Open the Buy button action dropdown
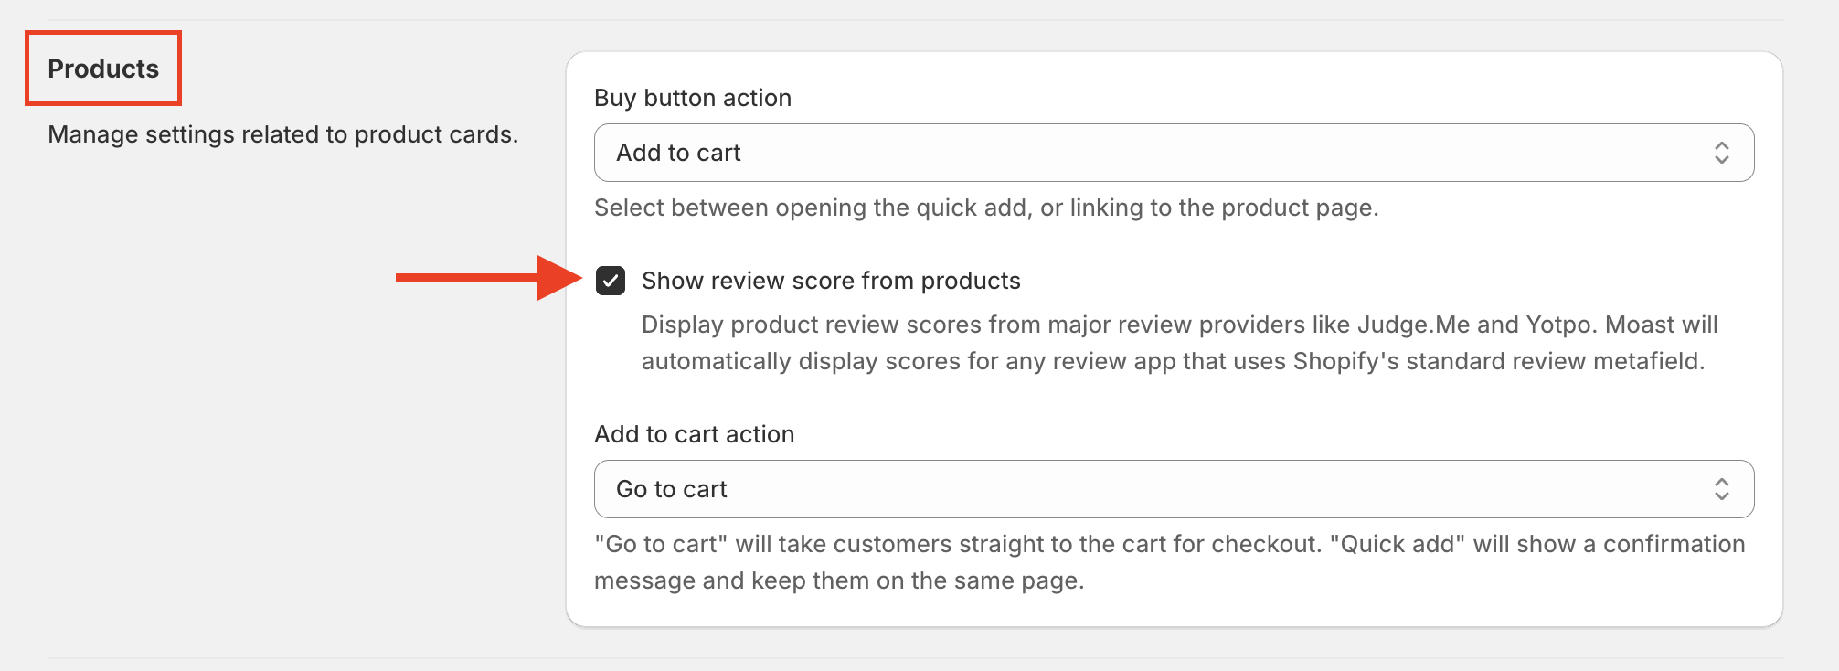This screenshot has width=1839, height=671. point(1174,153)
